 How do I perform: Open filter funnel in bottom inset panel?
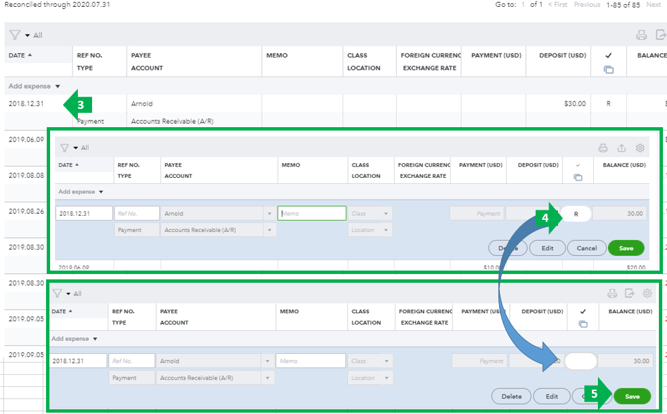pos(57,294)
